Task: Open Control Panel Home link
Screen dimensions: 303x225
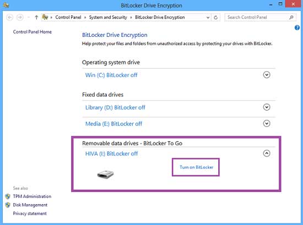Action: [33, 32]
